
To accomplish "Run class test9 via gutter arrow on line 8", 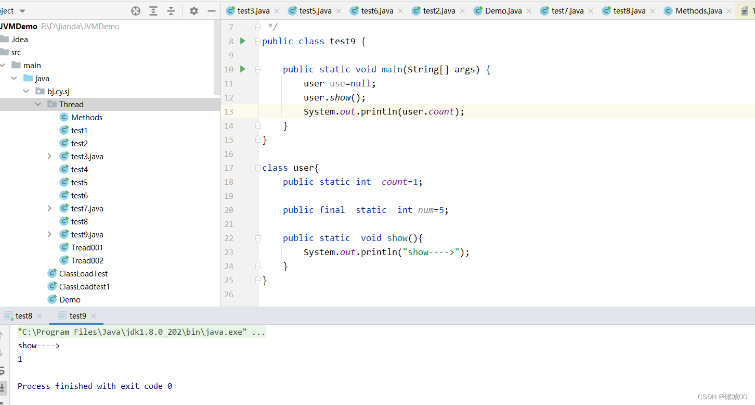I will coord(242,41).
